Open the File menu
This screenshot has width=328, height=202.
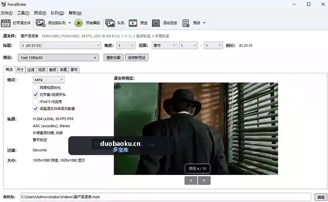coord(7,13)
